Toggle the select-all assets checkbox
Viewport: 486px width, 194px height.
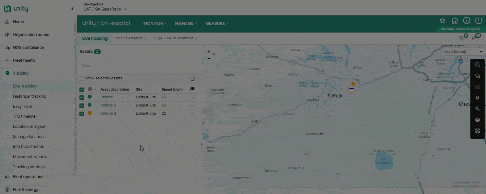pos(81,90)
